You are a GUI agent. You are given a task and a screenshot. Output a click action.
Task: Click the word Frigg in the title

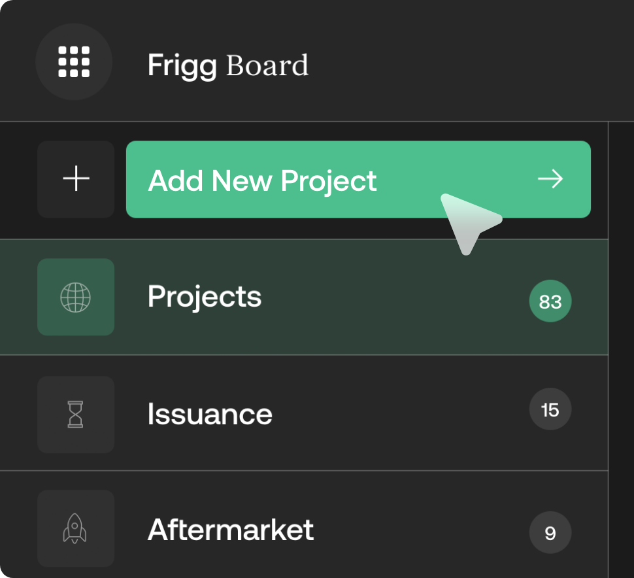182,66
